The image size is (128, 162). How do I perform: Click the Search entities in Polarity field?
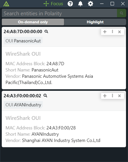pyautogui.click(x=59, y=13)
